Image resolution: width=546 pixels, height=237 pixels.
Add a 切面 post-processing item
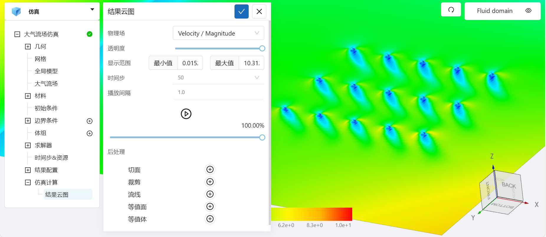click(210, 169)
